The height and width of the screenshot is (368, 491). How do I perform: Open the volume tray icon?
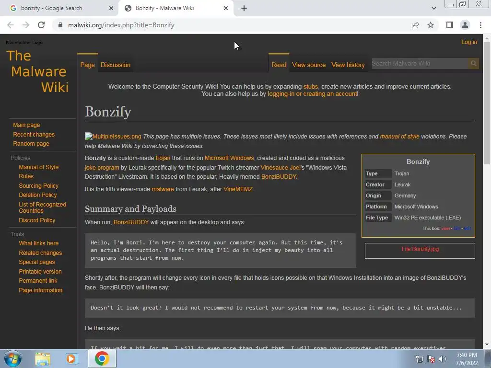pyautogui.click(x=442, y=359)
